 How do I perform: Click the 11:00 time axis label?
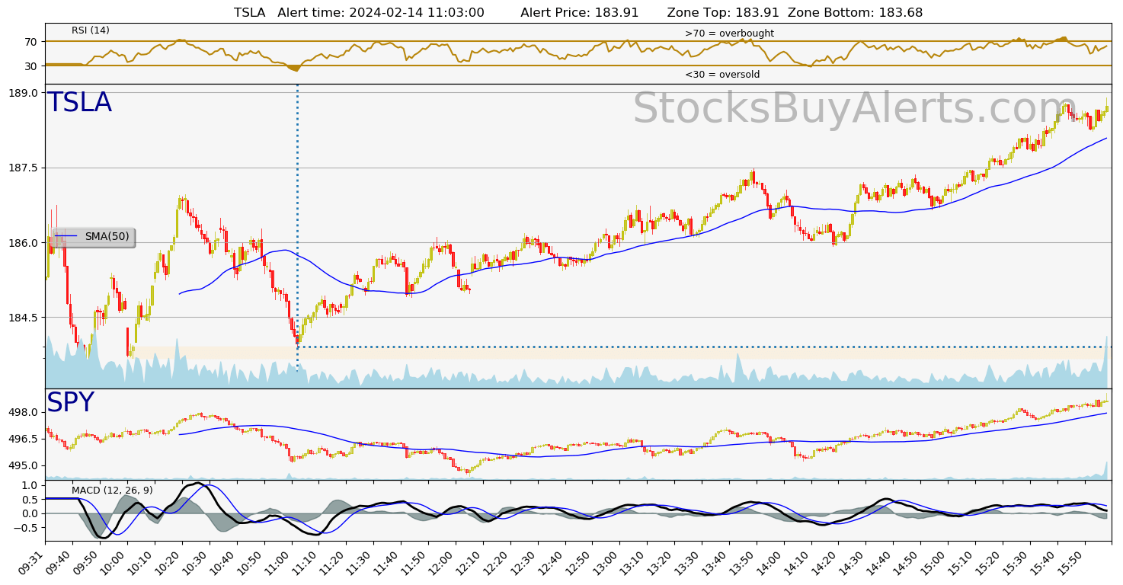click(x=279, y=562)
